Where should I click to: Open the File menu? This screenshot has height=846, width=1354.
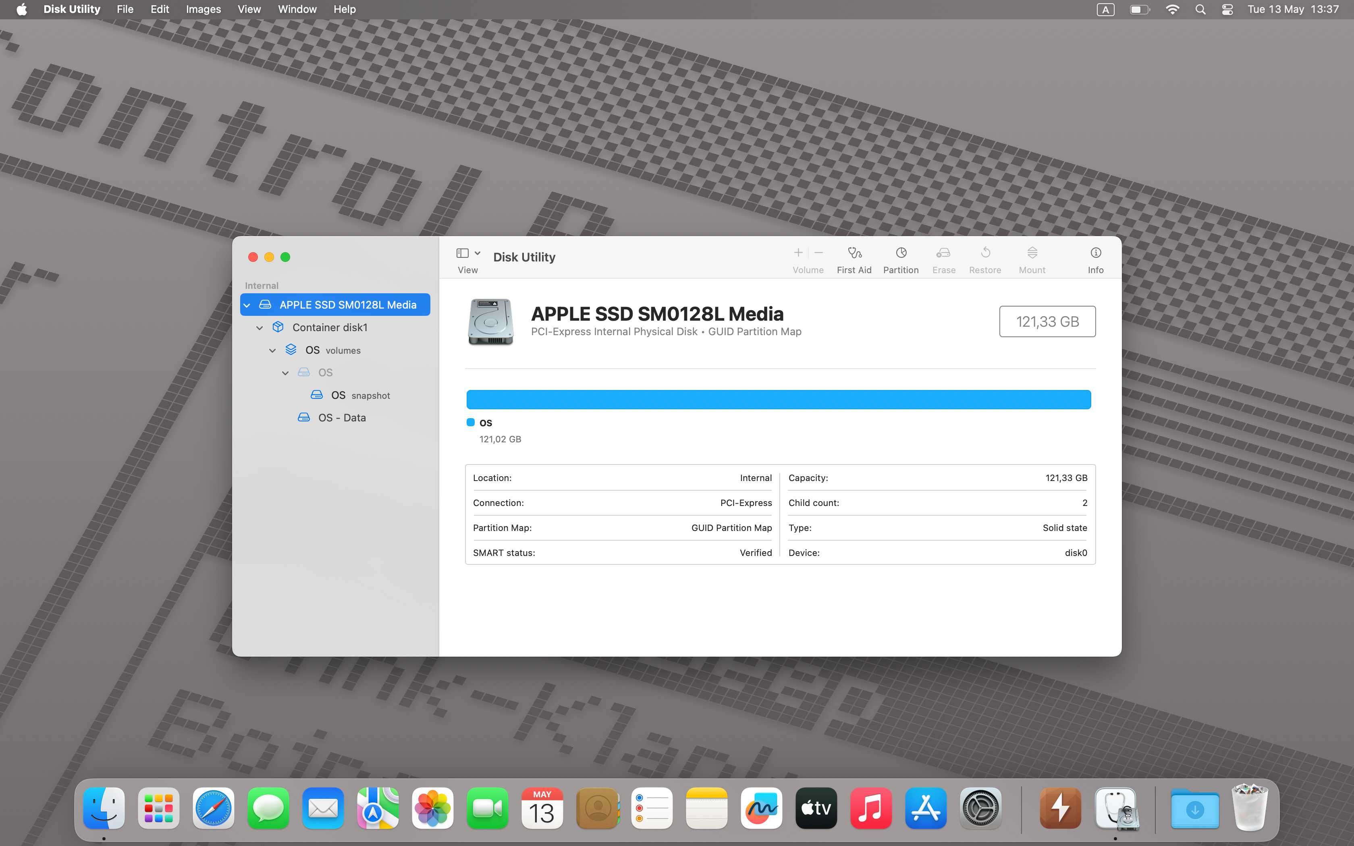pyautogui.click(x=125, y=10)
